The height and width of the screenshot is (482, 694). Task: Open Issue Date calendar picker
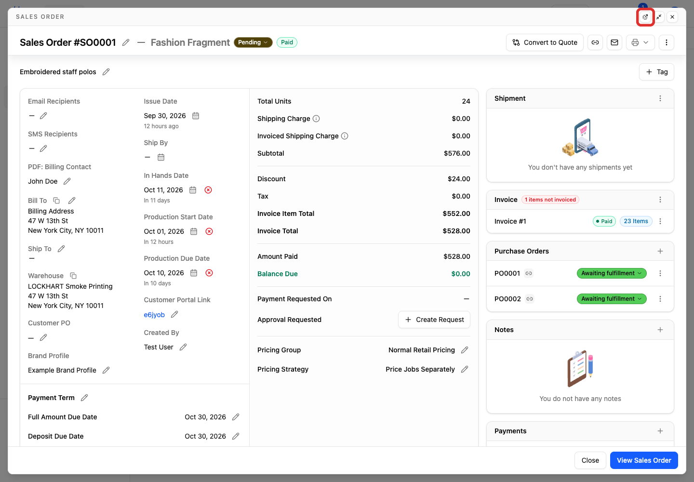(196, 116)
